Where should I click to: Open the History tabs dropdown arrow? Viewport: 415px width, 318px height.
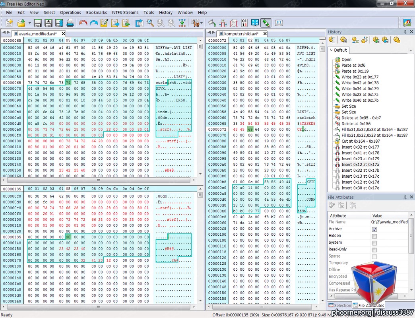click(411, 50)
